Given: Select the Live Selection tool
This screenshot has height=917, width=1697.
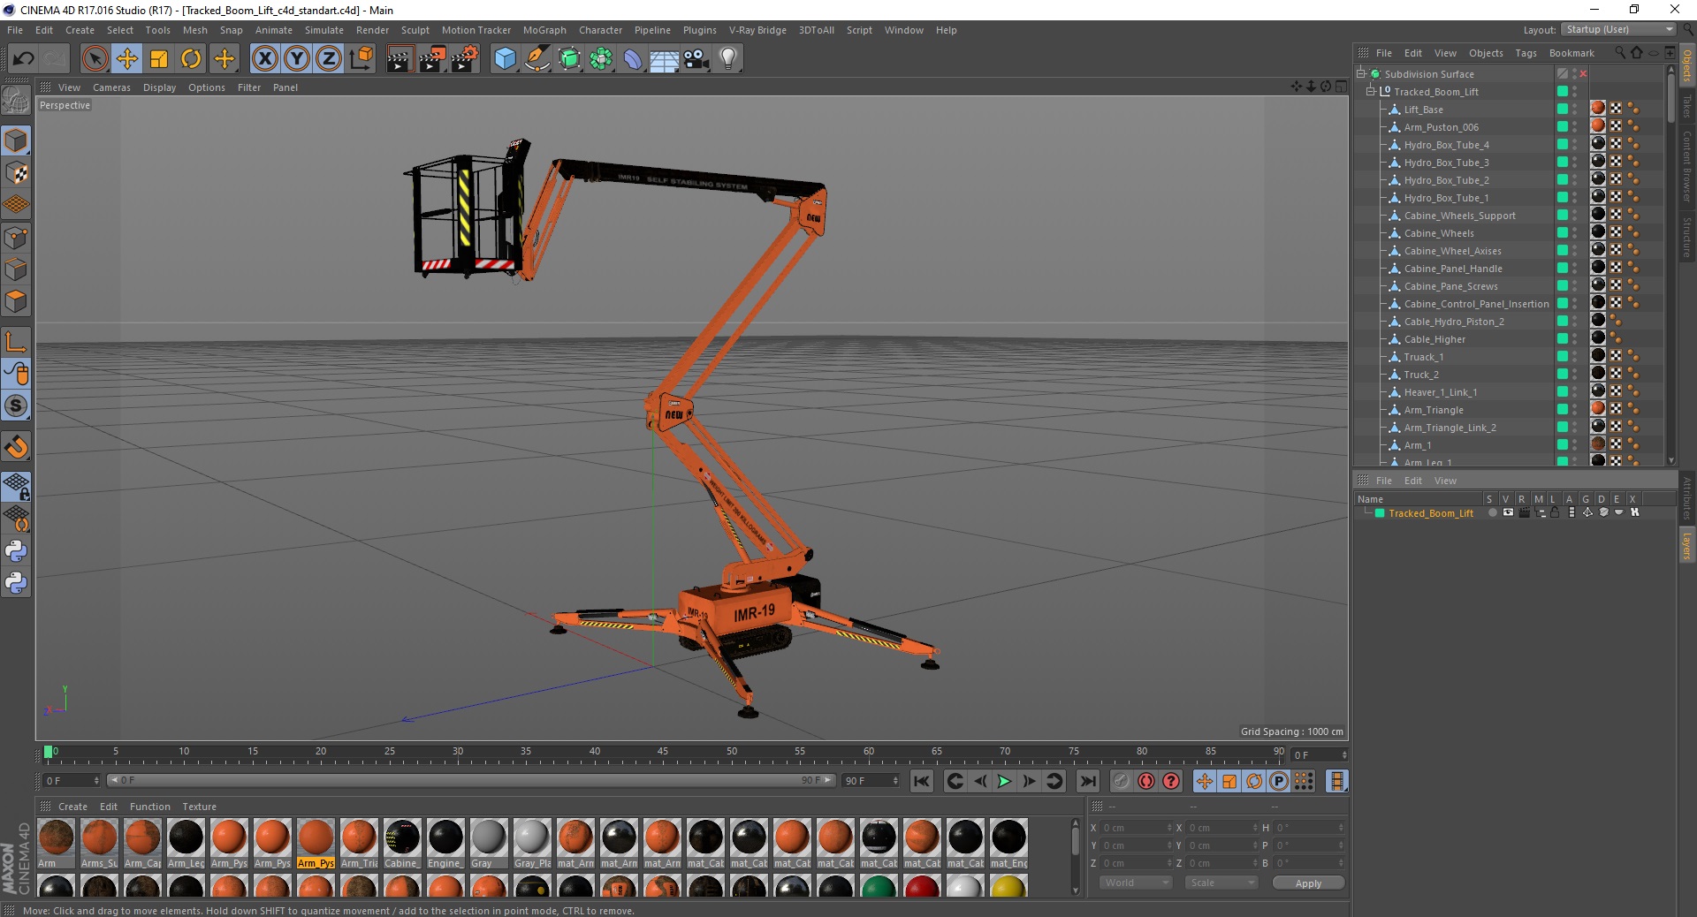Looking at the screenshot, I should tap(95, 59).
